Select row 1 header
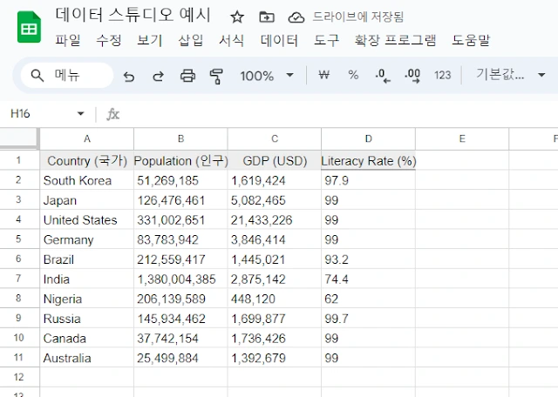Screen dimensions: 558x397 pyautogui.click(x=19, y=160)
